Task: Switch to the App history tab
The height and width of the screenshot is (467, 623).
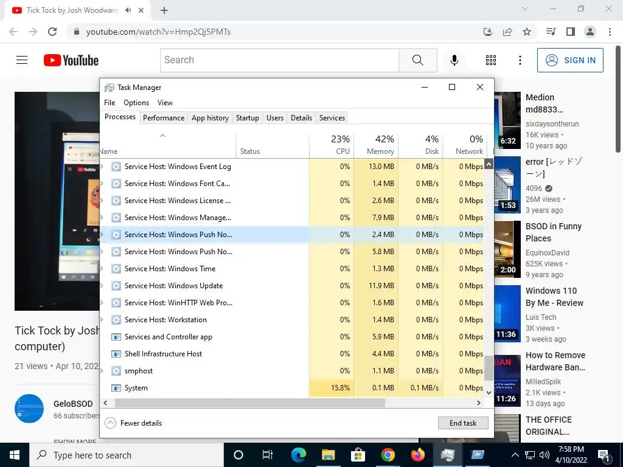Action: pyautogui.click(x=210, y=118)
